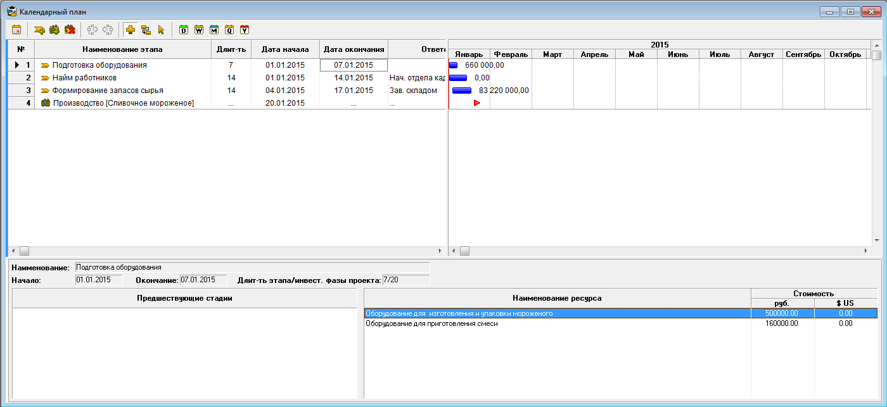Screen dimensions: 887x407
Task: Select row 'Найм работников'
Action: coord(84,78)
